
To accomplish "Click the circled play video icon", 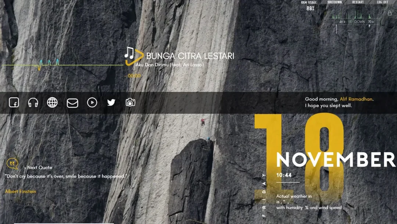I will pos(92,103).
